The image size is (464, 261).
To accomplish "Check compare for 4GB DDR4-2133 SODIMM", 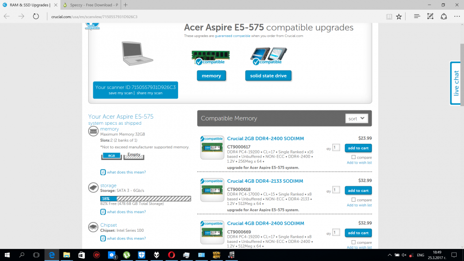I will click(353, 200).
